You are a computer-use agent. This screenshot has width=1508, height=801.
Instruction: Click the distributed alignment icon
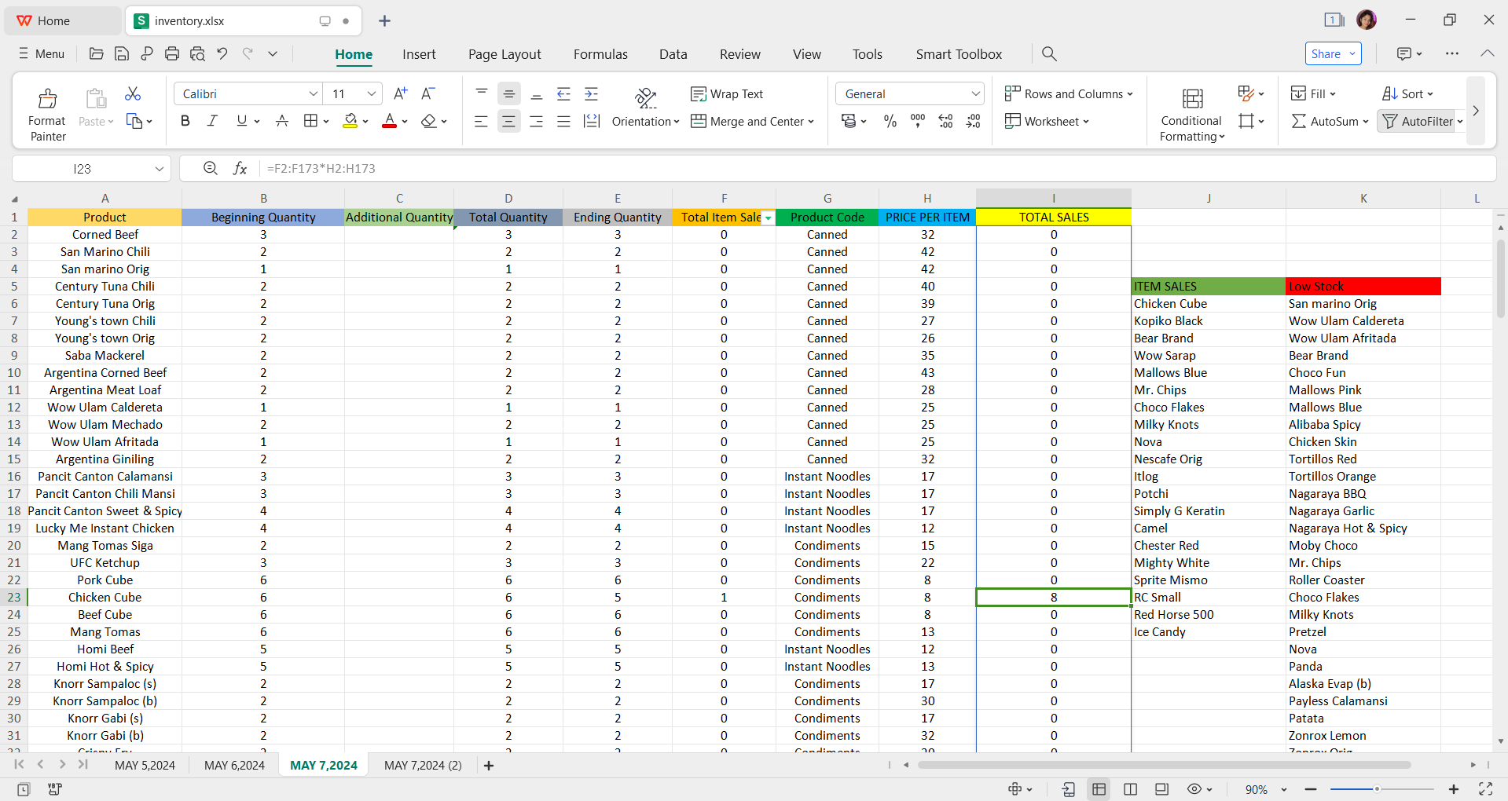592,121
